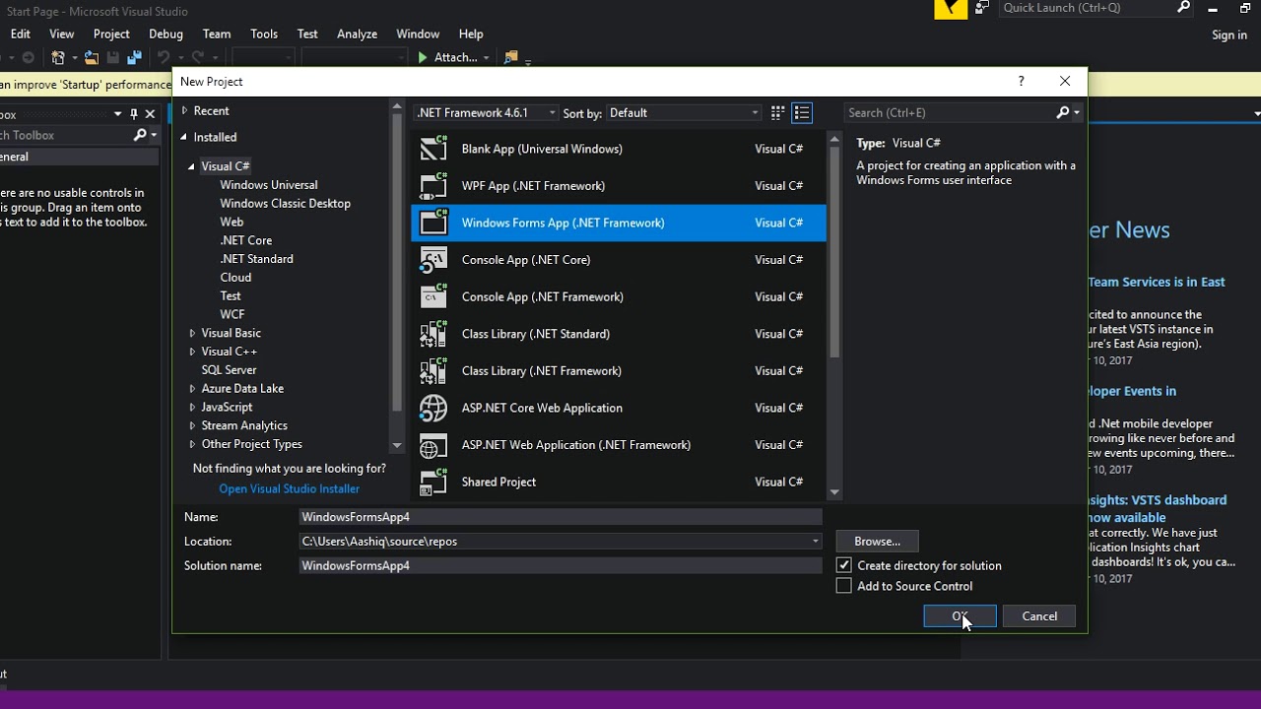Click the Cancel button

[1039, 616]
